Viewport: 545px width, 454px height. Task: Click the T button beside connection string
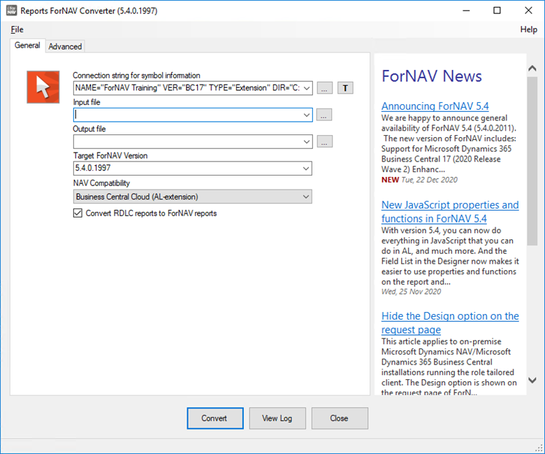pyautogui.click(x=345, y=88)
